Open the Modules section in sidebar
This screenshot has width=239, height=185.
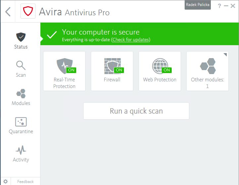point(21,97)
